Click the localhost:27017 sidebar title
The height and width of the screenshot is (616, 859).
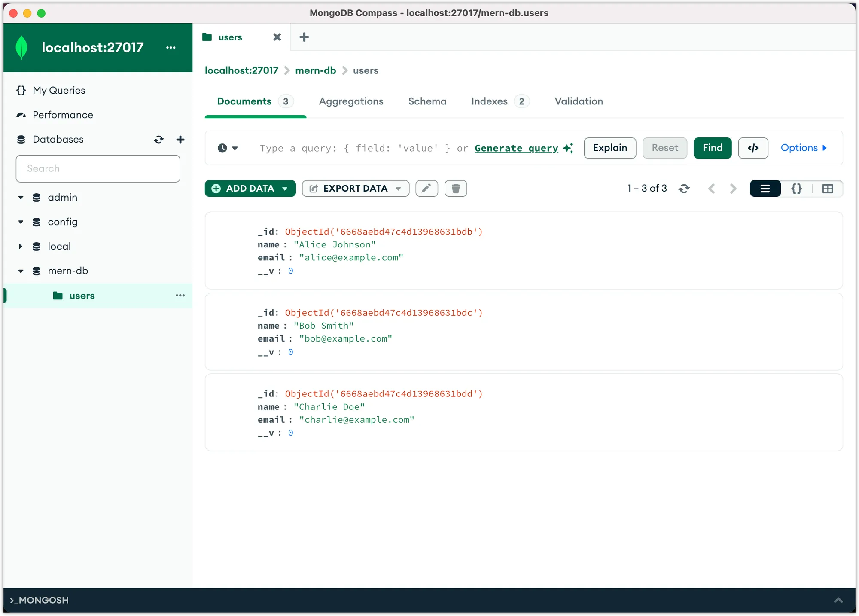(x=93, y=48)
